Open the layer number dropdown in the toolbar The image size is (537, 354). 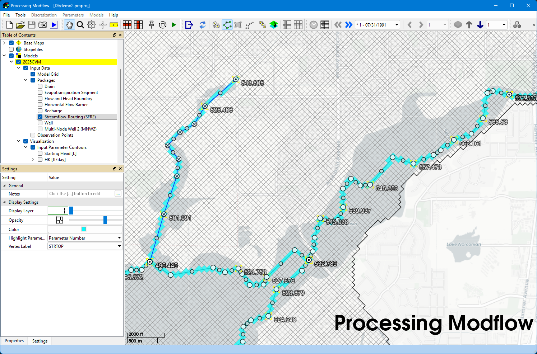[504, 25]
